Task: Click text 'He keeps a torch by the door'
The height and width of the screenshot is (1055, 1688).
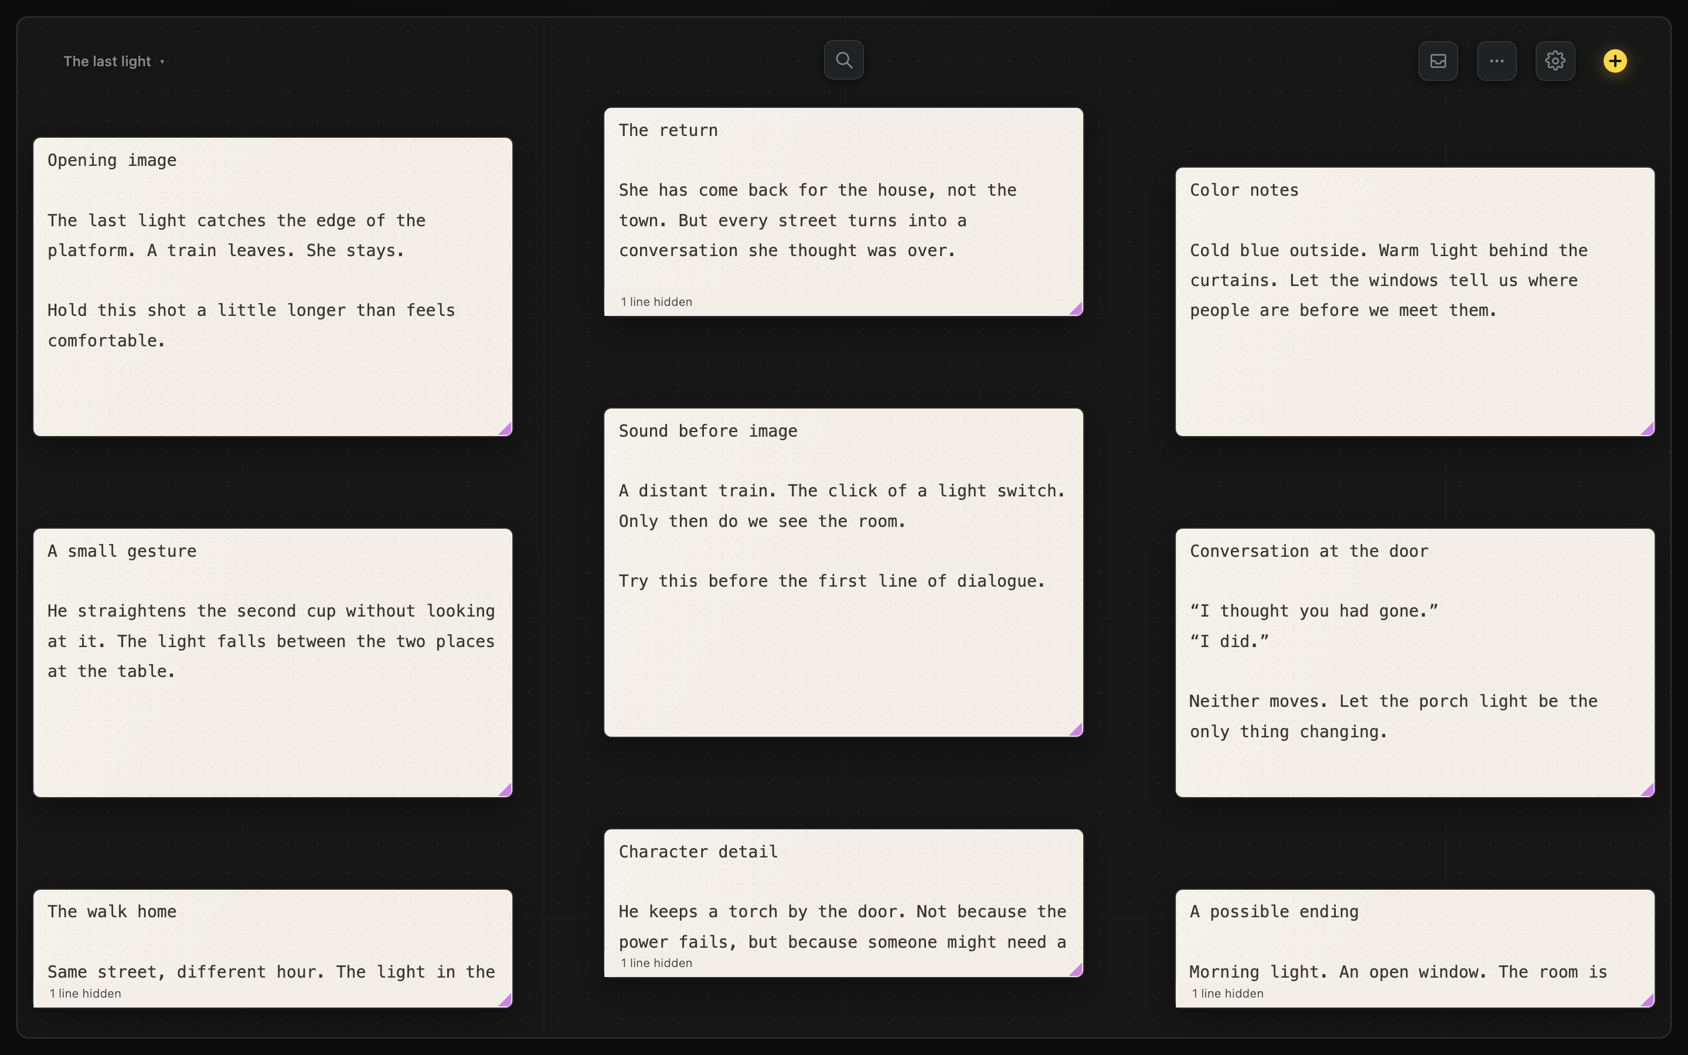Action: tap(762, 912)
